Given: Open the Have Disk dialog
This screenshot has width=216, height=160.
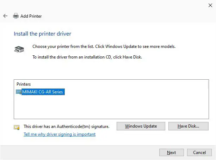Looking at the screenshot, I should click(x=188, y=126).
